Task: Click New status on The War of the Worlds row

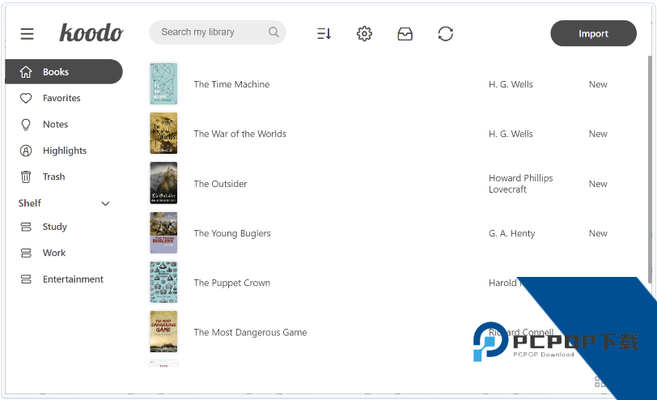Action: tap(598, 134)
